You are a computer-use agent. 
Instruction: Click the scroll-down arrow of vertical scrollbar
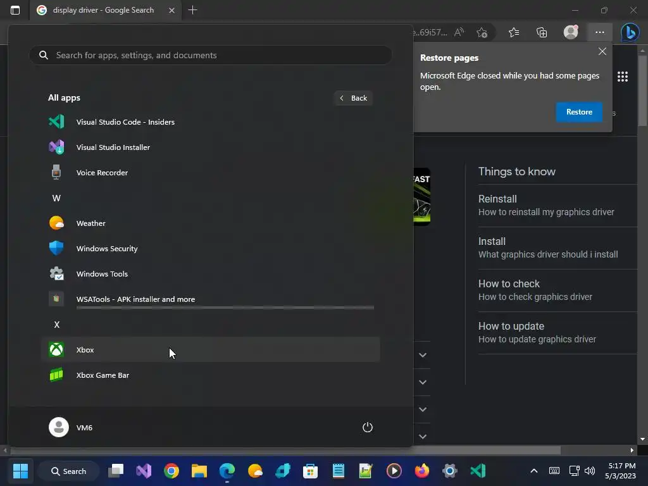click(642, 439)
